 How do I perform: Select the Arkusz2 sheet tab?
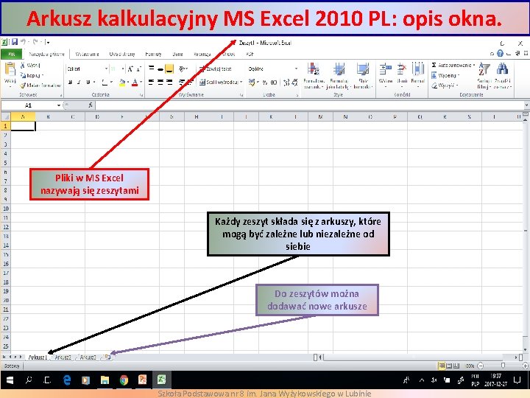click(x=63, y=357)
